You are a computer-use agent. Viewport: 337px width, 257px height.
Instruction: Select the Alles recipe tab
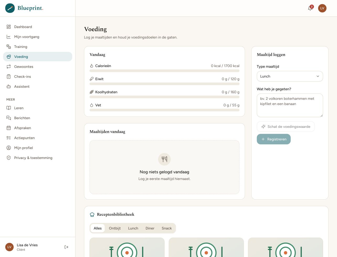click(98, 228)
